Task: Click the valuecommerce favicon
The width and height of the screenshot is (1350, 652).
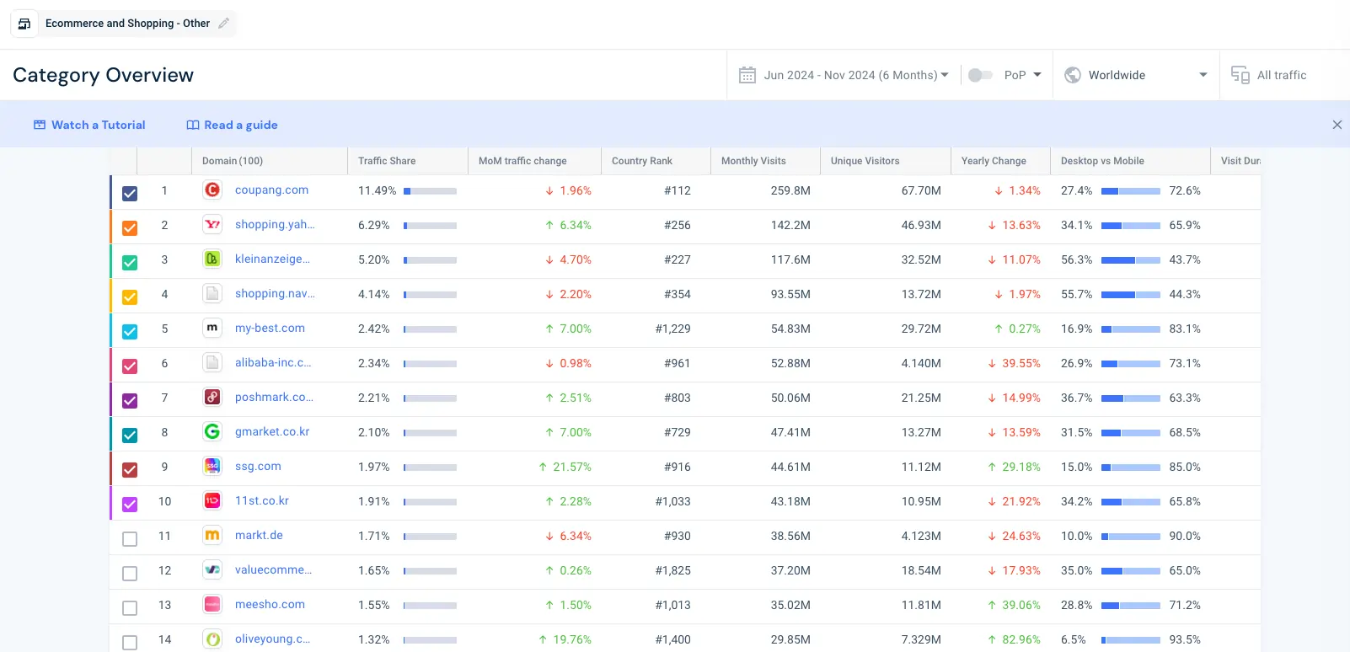Action: pos(212,570)
